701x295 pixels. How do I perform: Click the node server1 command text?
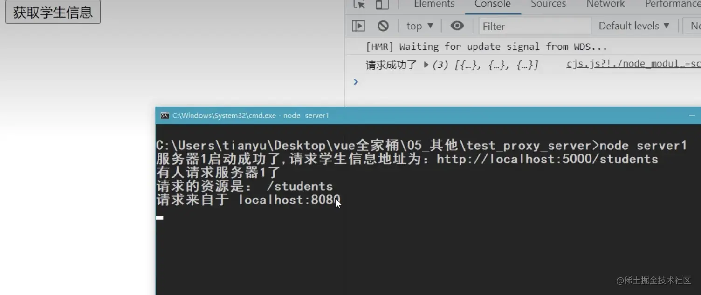tap(643, 146)
